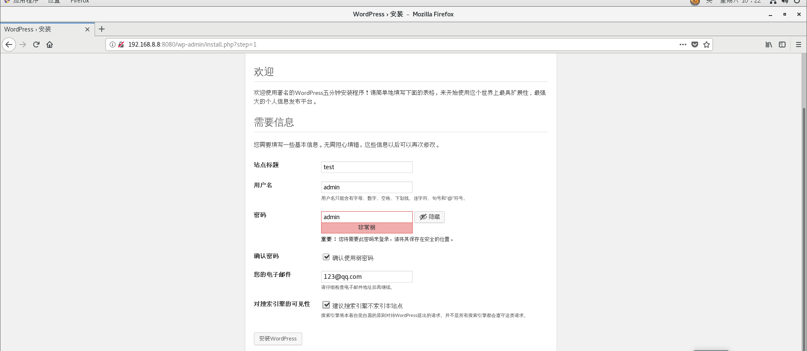Click the 用户名 field containing admin
The width and height of the screenshot is (807, 351).
(x=367, y=187)
